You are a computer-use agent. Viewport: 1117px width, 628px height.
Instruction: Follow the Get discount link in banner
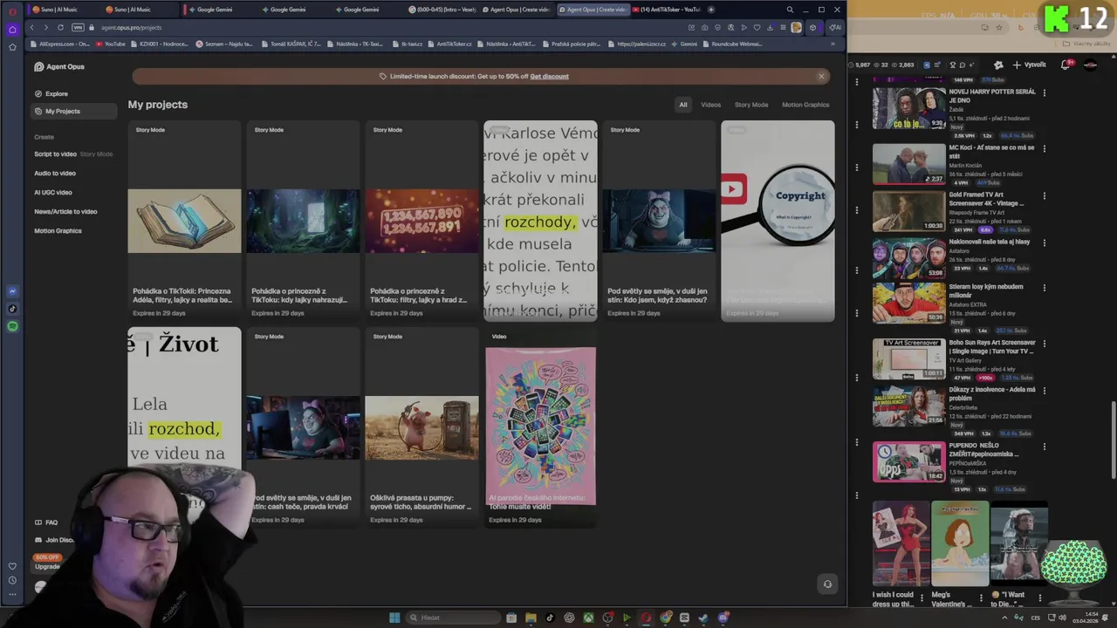(549, 77)
